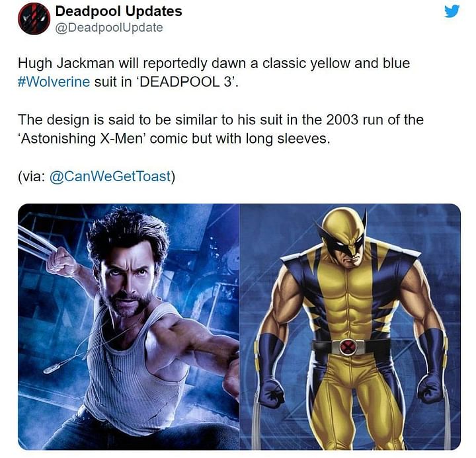Click the metal claws in the left photo
The image size is (476, 458).
[x=36, y=242]
